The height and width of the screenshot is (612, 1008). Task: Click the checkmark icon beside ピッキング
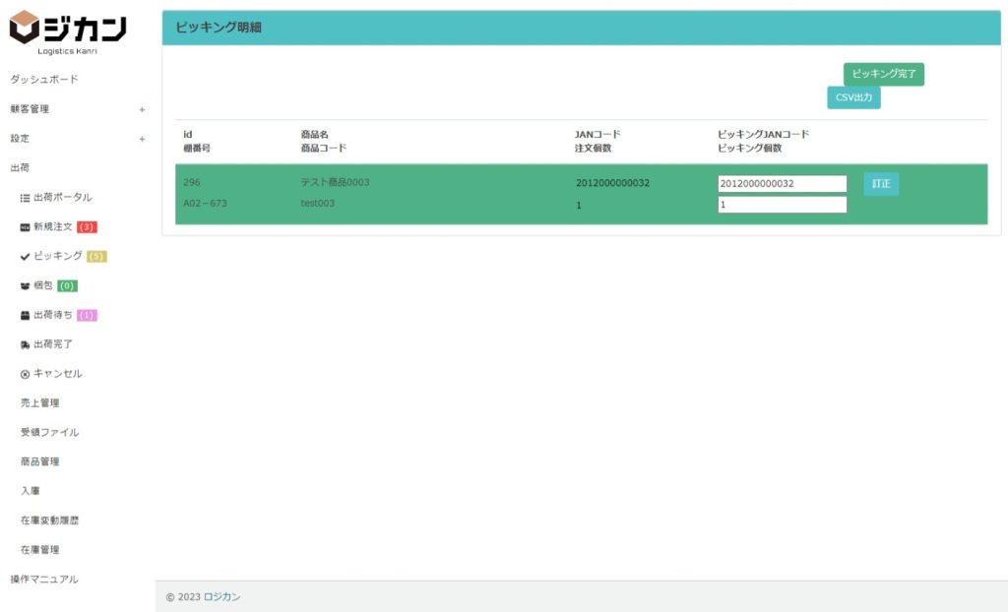(x=25, y=257)
